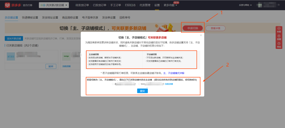Click the 已关联店铺组（共2个店铺） heading
Viewport: 285px width, 128px height.
click(22, 45)
